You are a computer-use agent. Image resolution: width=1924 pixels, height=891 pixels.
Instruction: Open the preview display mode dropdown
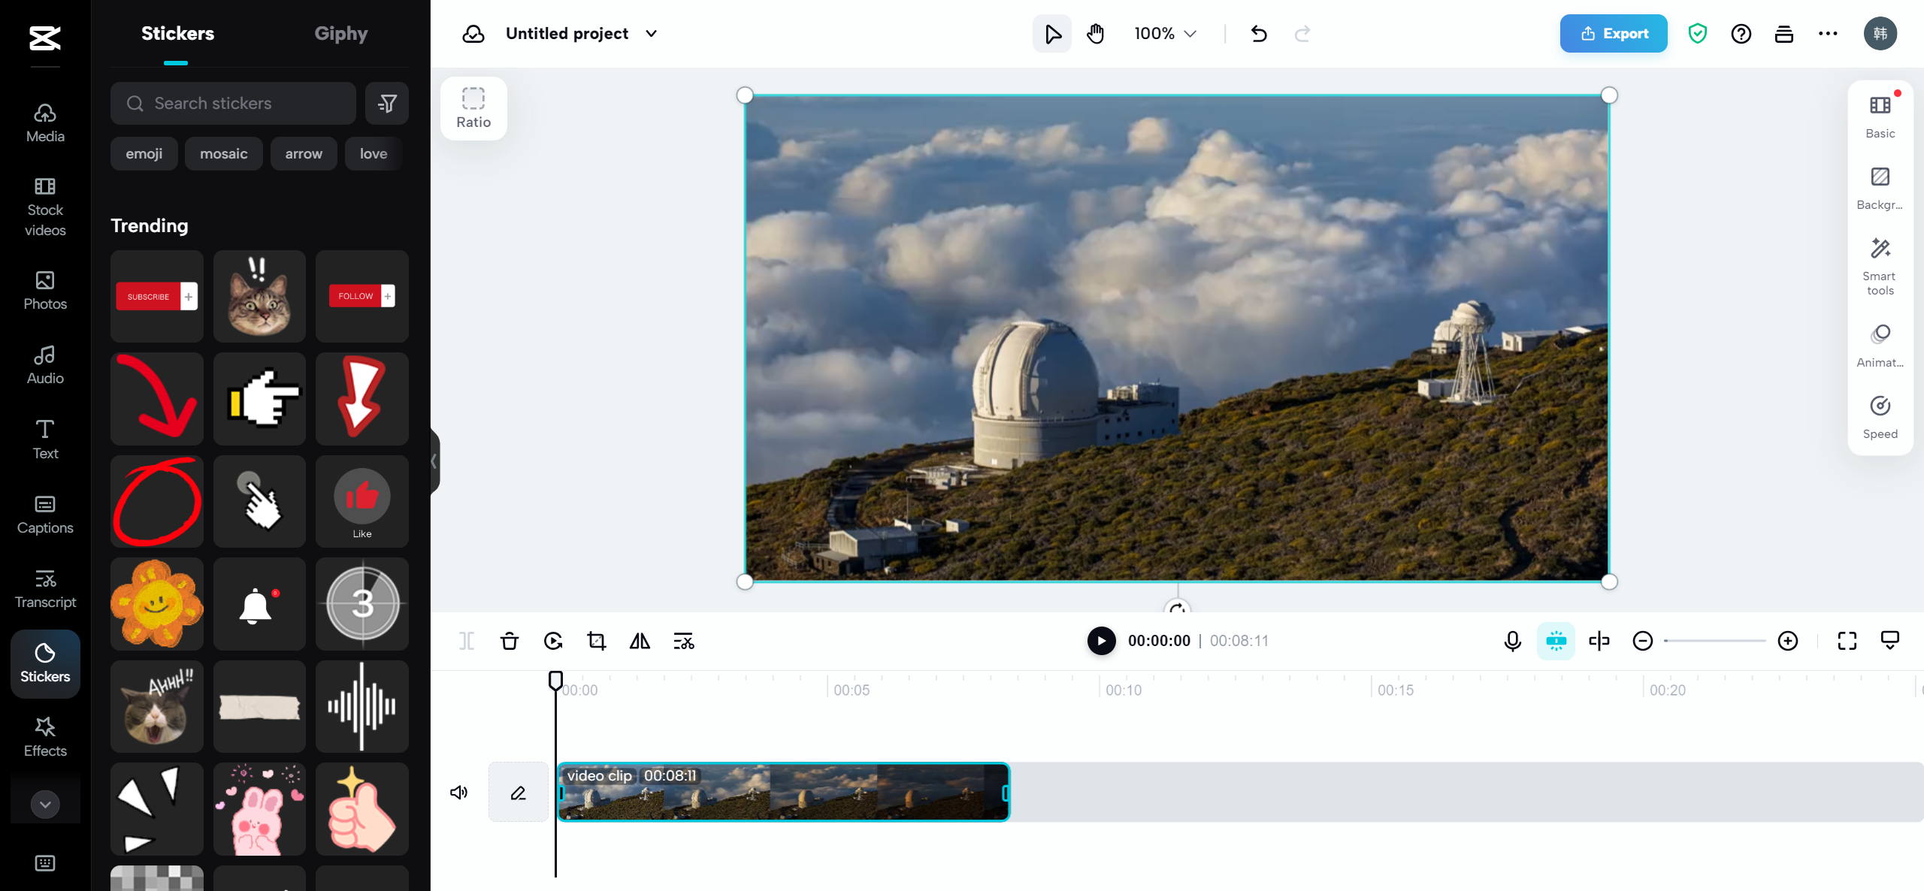click(x=1889, y=641)
